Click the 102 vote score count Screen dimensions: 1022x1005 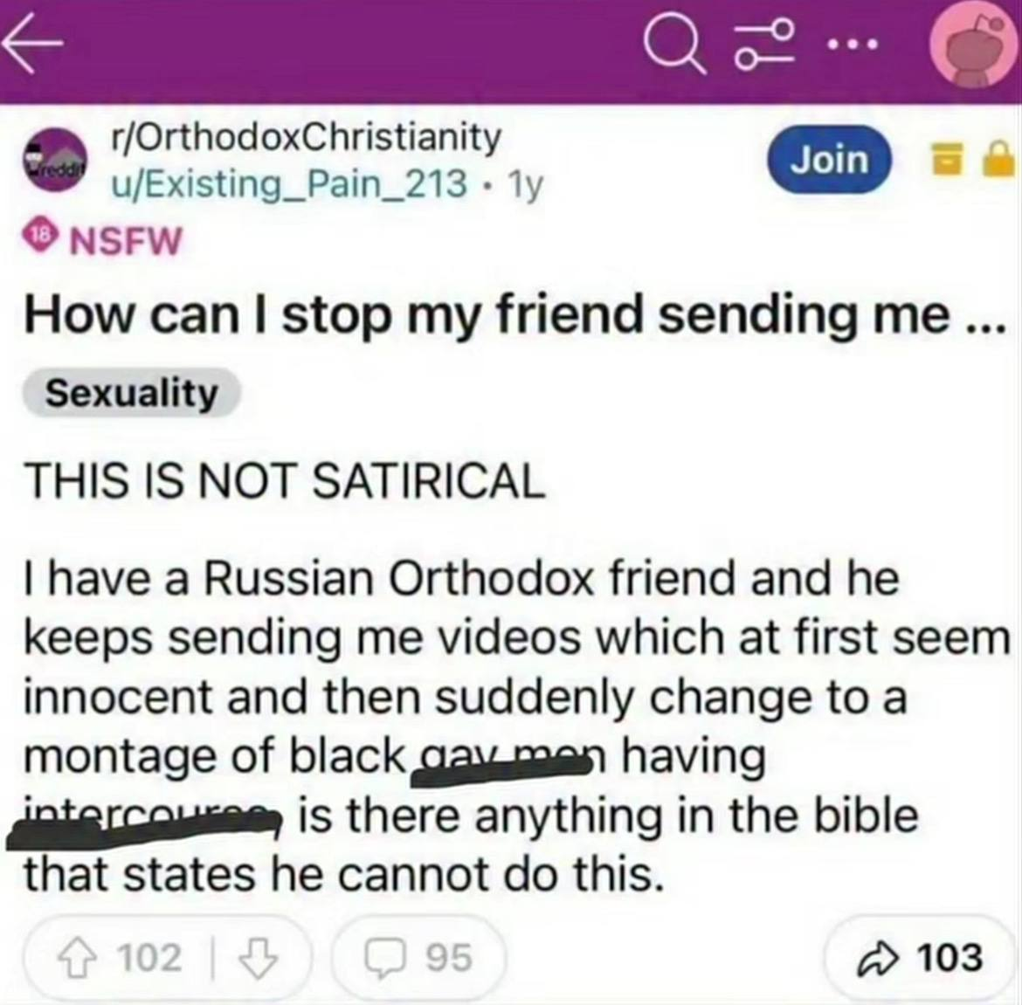[150, 959]
